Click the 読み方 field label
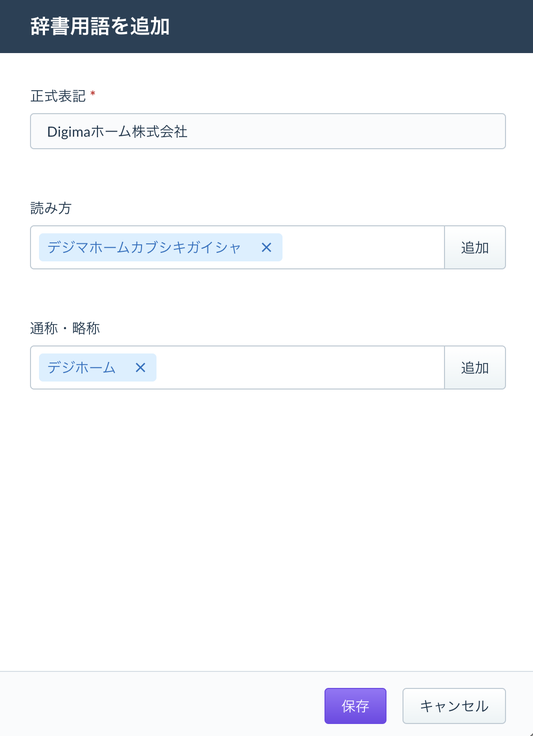The width and height of the screenshot is (533, 736). tap(51, 208)
